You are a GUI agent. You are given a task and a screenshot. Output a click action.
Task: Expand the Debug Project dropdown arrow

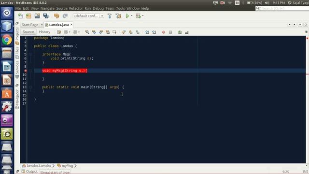tap(143, 16)
